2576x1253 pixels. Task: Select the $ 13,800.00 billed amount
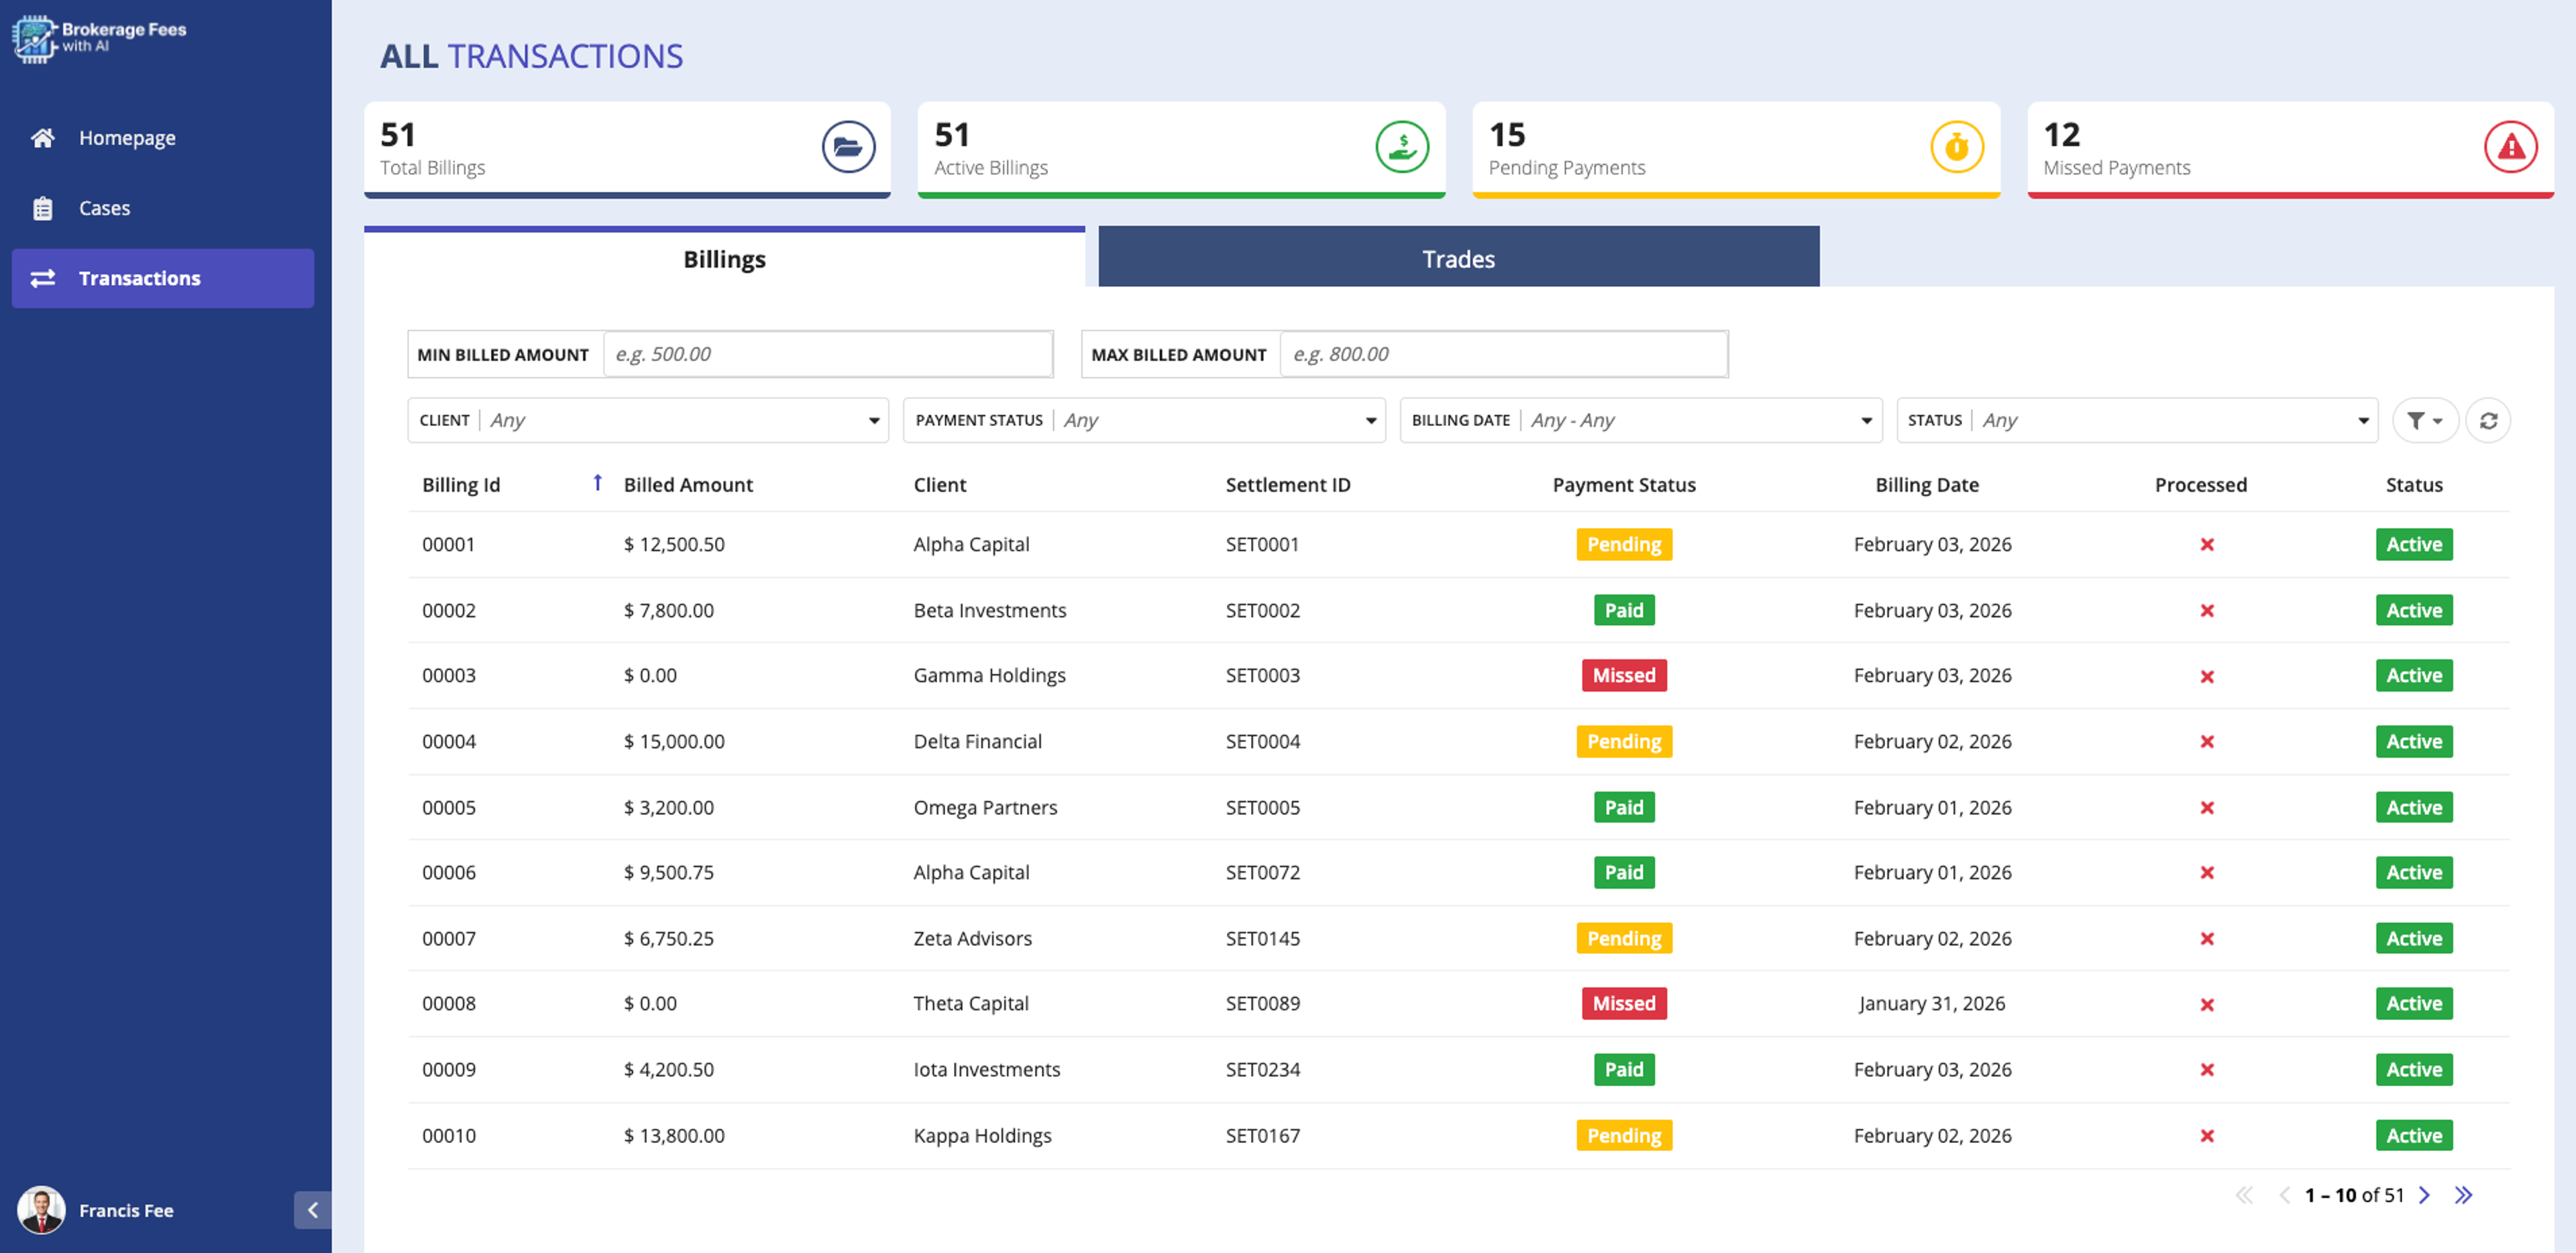tap(674, 1135)
